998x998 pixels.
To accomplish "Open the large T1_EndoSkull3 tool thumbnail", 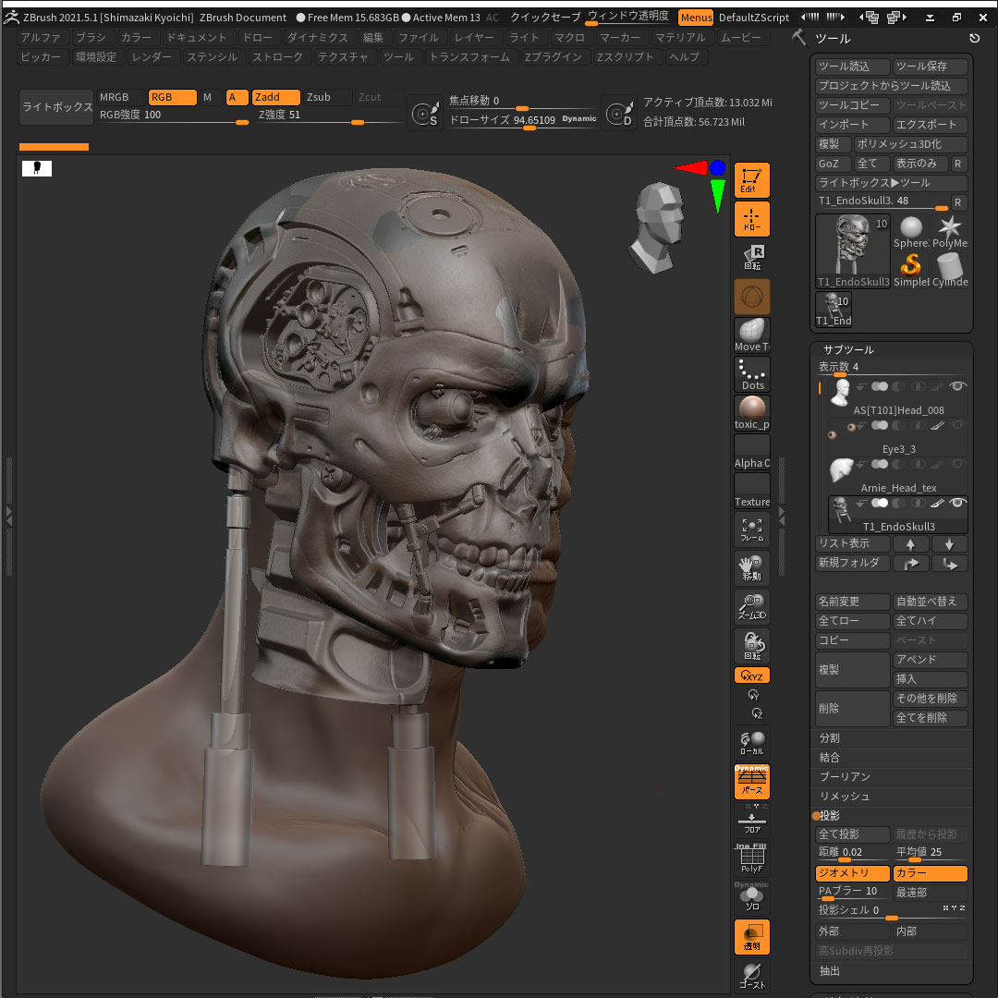I will click(x=852, y=251).
